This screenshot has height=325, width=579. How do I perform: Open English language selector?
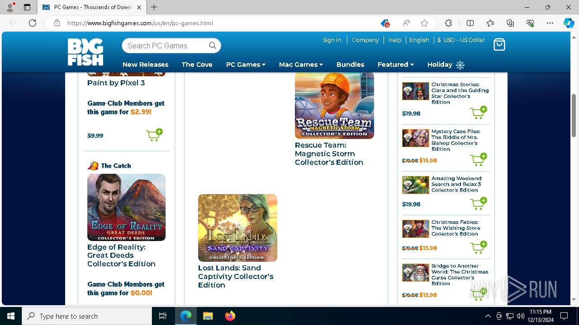click(419, 40)
